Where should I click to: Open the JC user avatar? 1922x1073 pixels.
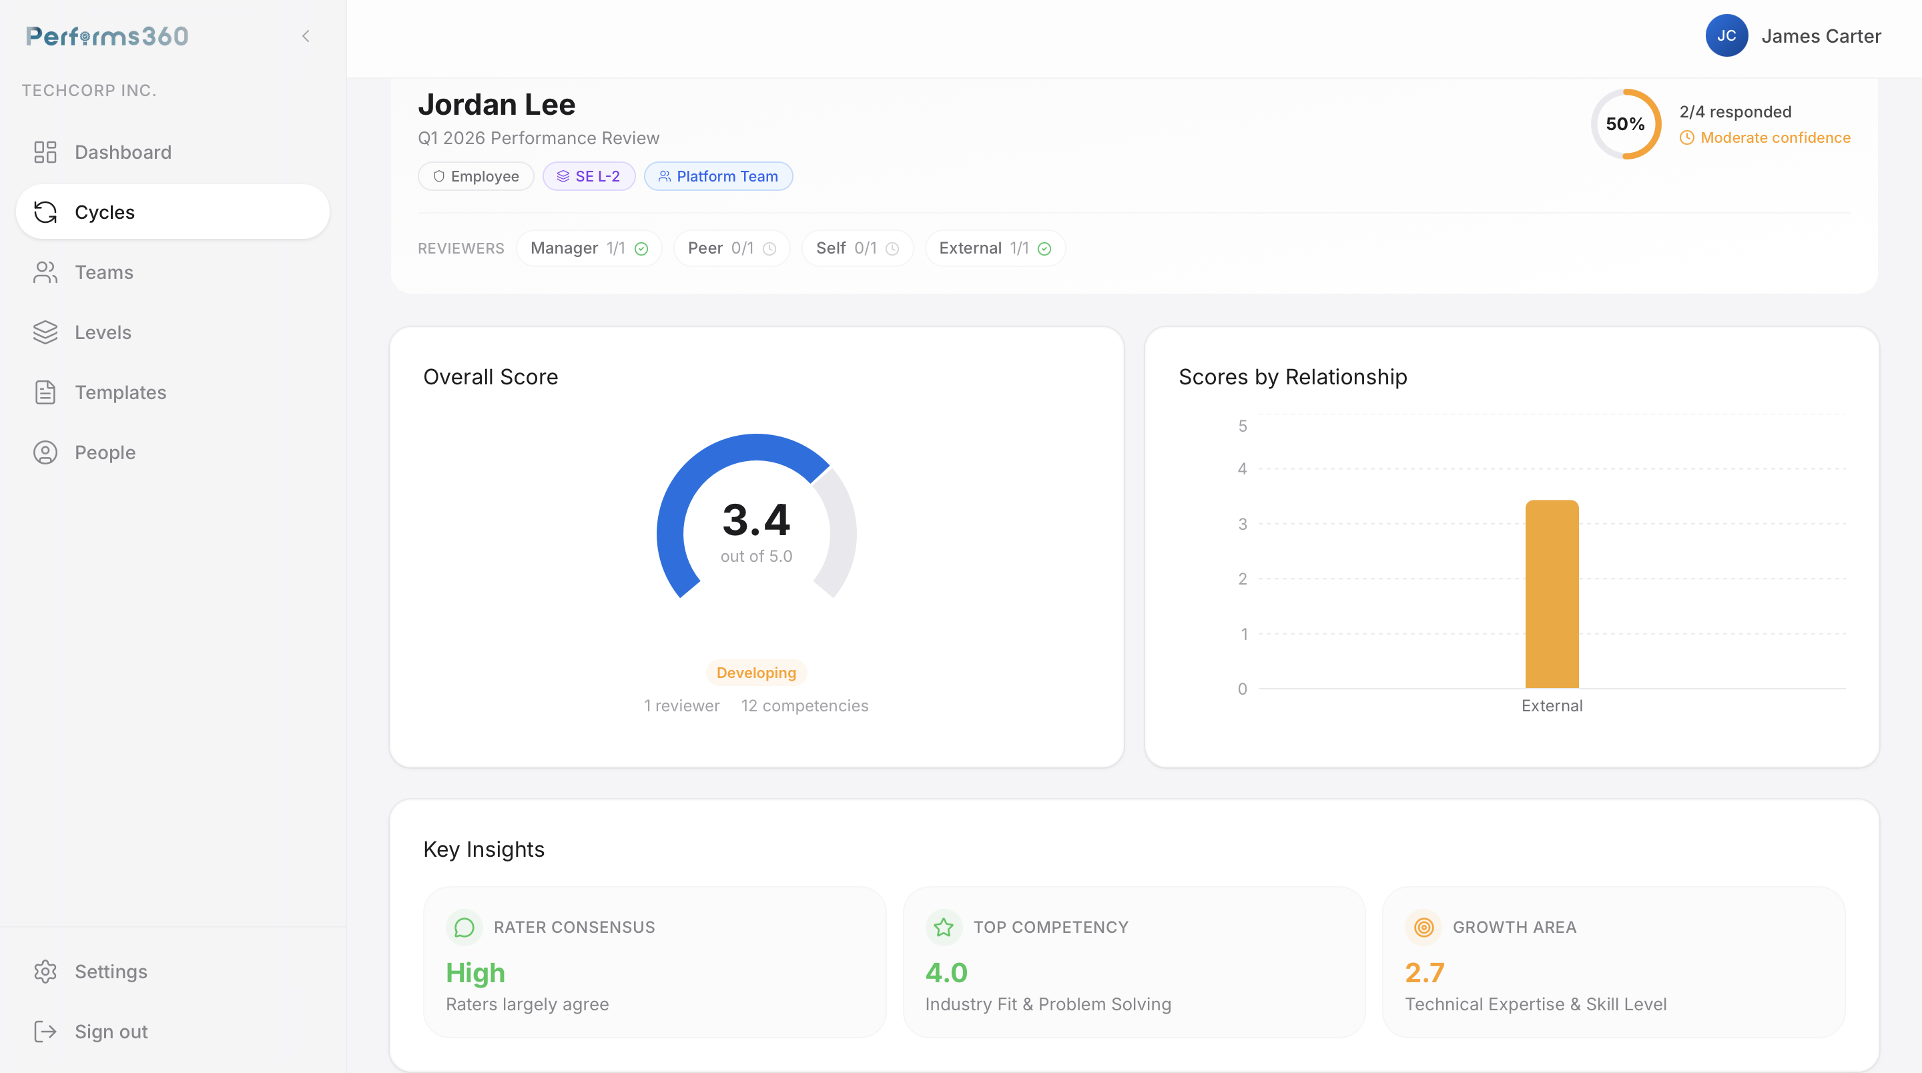(x=1726, y=36)
